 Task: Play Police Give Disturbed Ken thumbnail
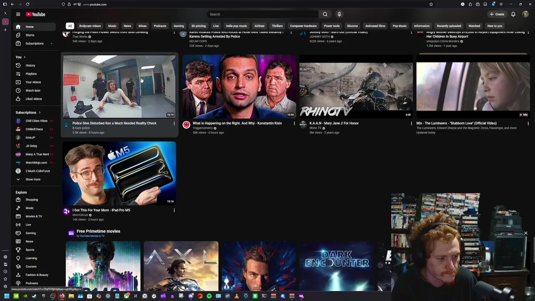coord(119,86)
